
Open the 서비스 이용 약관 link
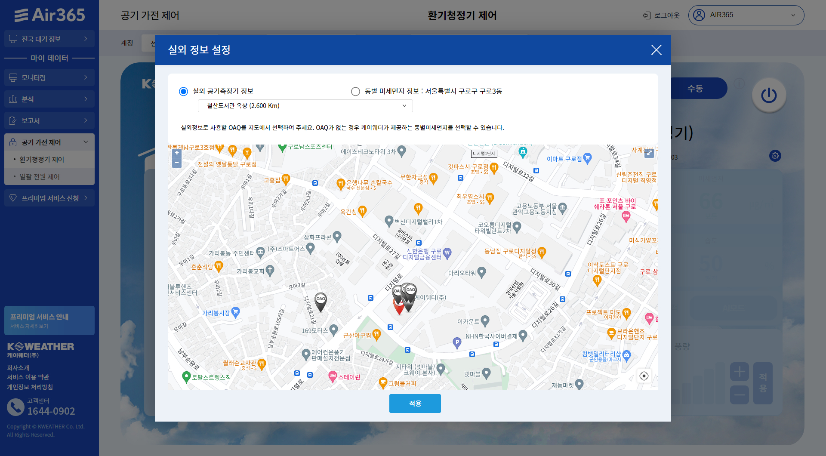tap(28, 377)
